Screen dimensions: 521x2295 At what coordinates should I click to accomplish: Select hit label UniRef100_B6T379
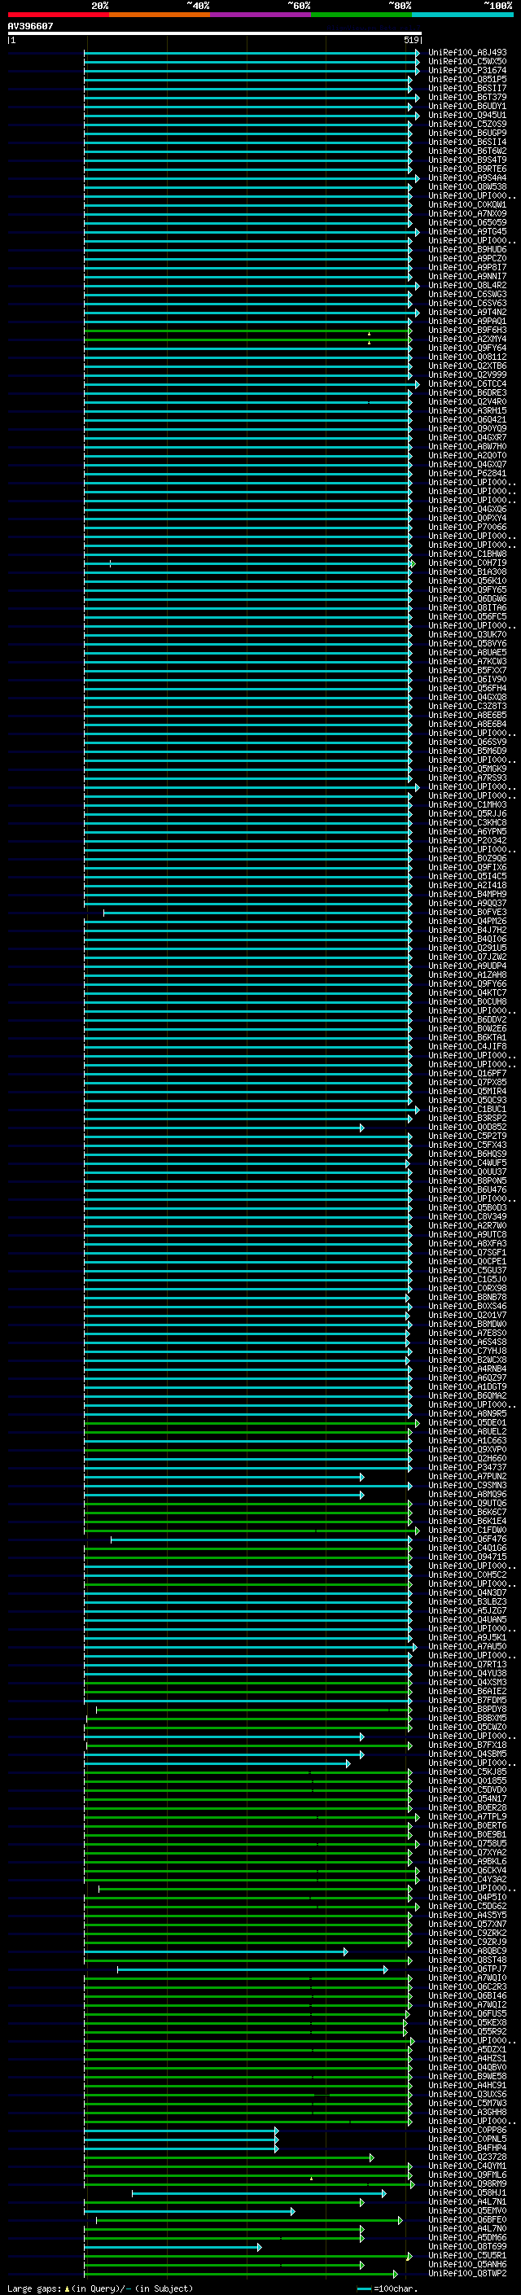click(x=467, y=97)
